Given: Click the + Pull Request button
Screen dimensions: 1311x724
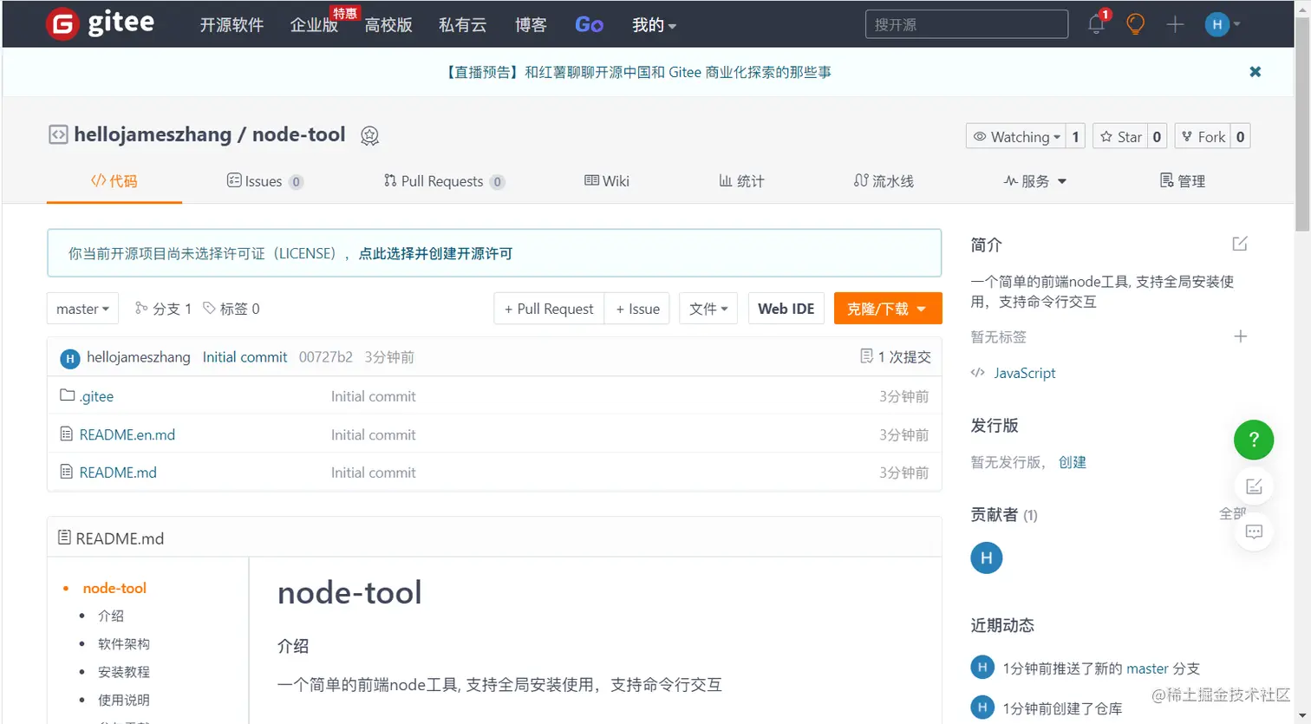Looking at the screenshot, I should (x=549, y=309).
